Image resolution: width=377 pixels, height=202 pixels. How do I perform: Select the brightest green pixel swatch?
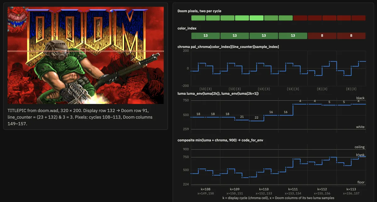pyautogui.click(x=256, y=18)
